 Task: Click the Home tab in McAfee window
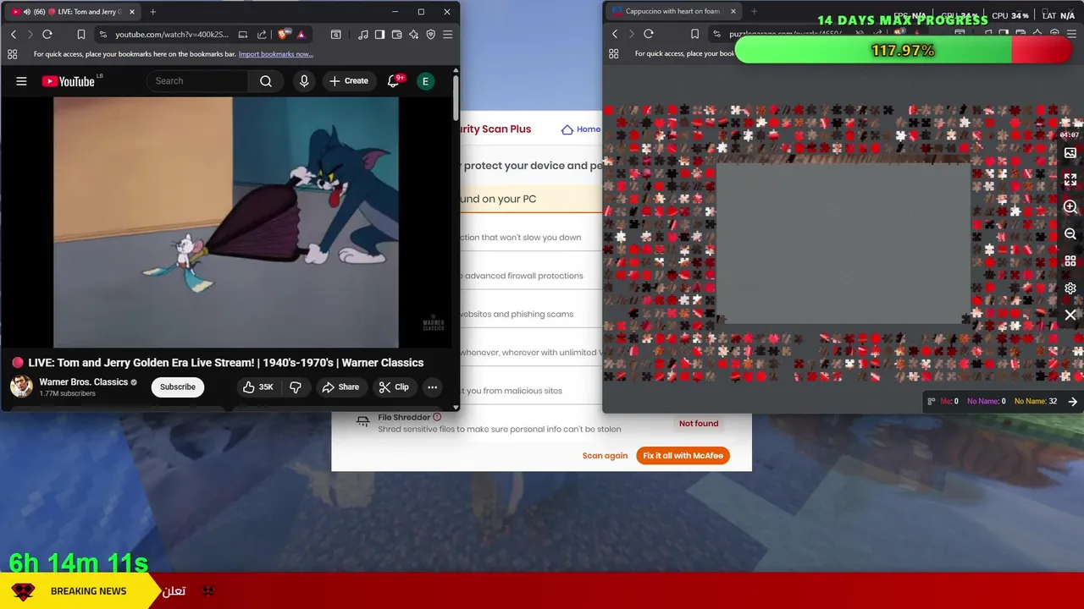point(582,129)
